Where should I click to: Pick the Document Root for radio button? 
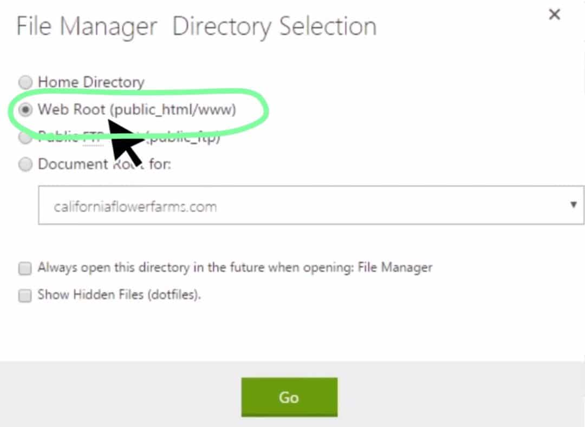[x=25, y=165]
